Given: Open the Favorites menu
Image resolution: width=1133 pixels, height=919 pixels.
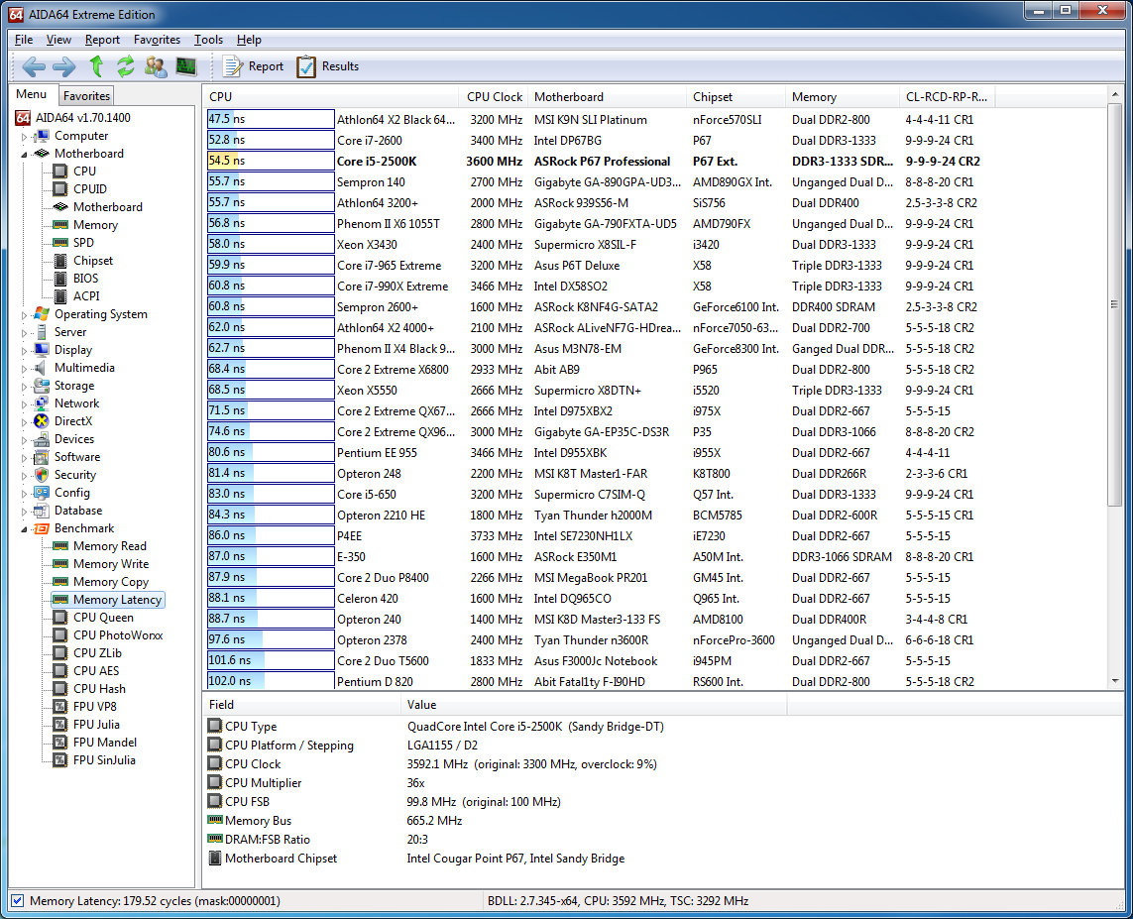Looking at the screenshot, I should (157, 40).
